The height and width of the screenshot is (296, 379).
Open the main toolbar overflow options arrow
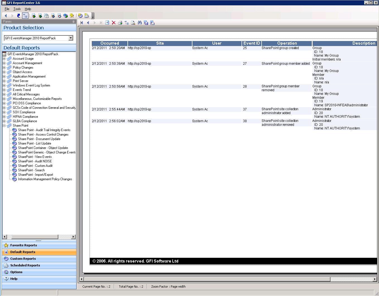point(93,16)
